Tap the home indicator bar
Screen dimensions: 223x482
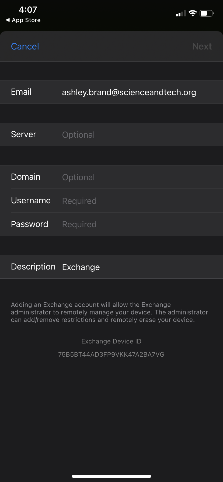pos(111,476)
